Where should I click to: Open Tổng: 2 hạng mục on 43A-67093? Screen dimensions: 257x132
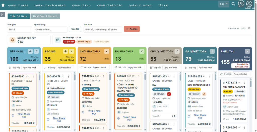tap(24, 115)
